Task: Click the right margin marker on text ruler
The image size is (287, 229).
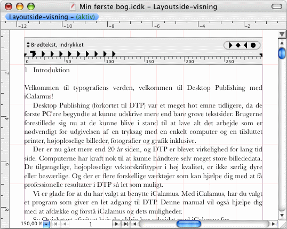Action: [x=261, y=55]
